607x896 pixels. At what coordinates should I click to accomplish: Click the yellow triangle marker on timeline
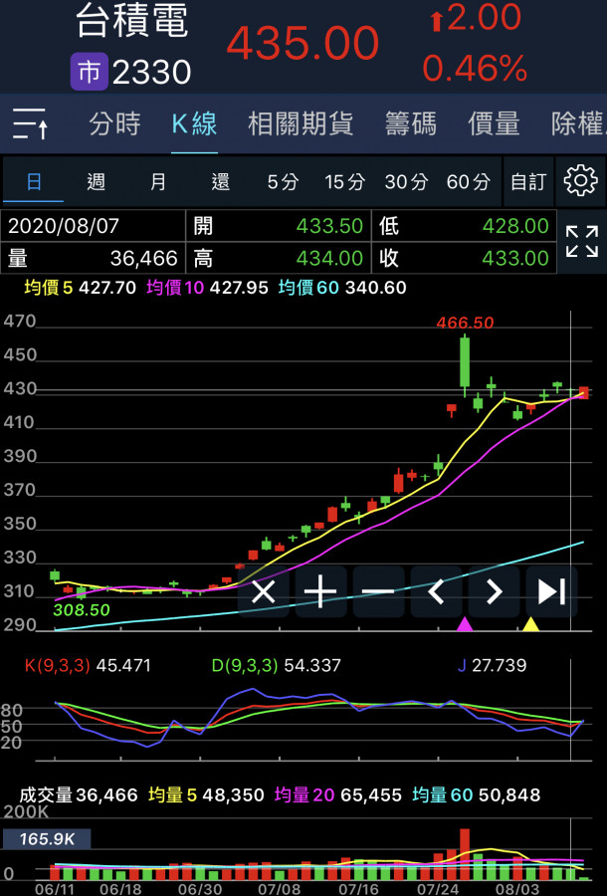coord(531,624)
